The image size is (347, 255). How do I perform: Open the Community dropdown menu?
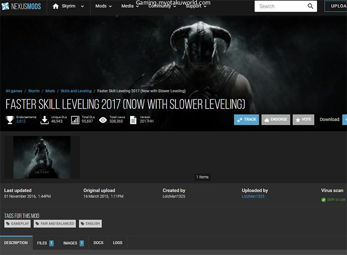point(162,6)
